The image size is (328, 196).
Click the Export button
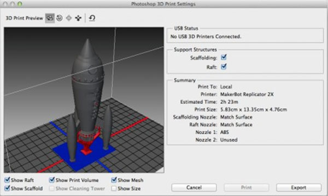click(298, 187)
